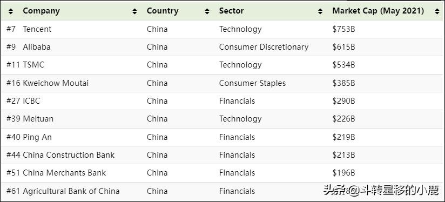Click China Construction Bank entry
The image size is (445, 202).
click(69, 155)
